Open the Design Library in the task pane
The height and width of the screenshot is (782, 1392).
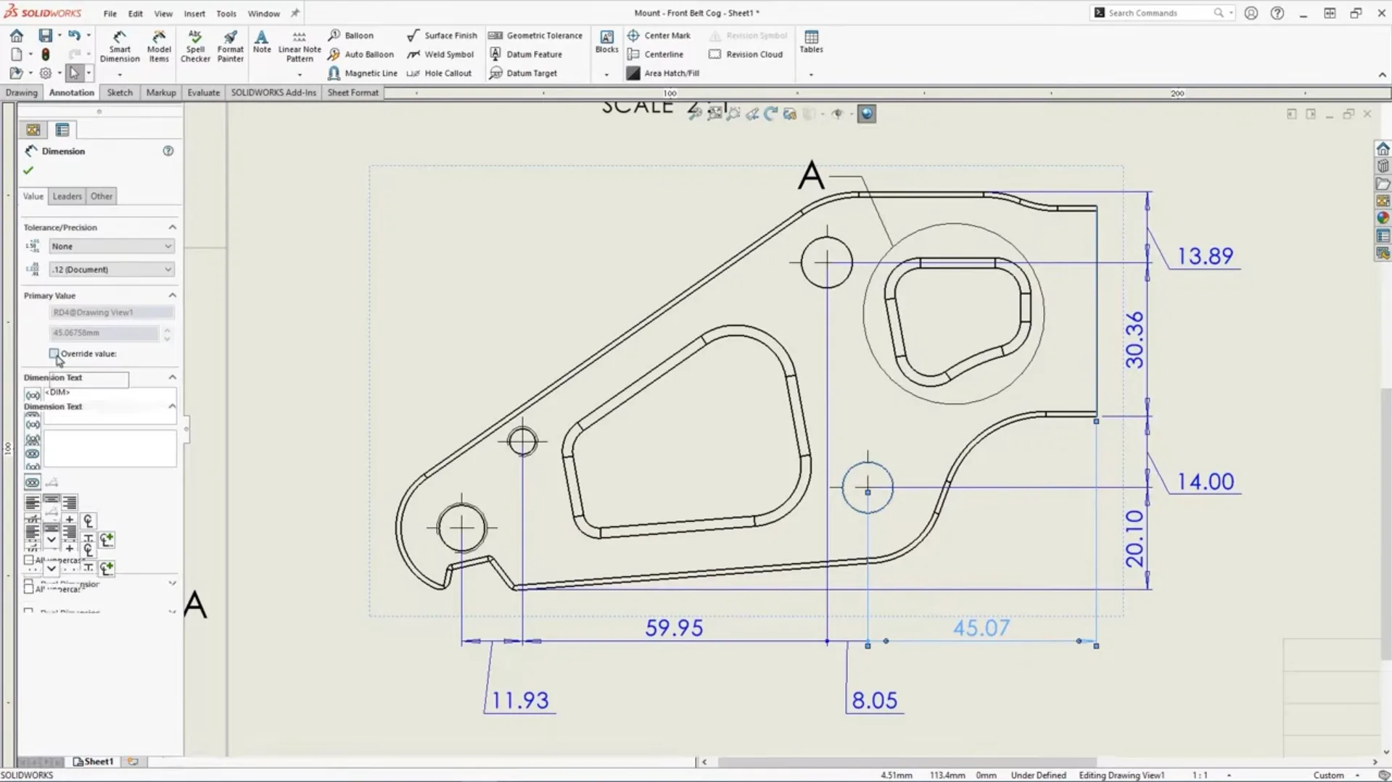[x=1383, y=166]
